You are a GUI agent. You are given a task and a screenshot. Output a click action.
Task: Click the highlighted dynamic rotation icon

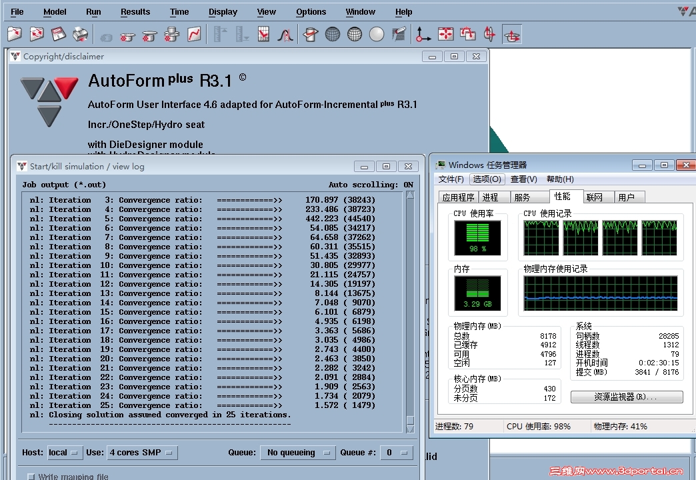click(x=512, y=34)
